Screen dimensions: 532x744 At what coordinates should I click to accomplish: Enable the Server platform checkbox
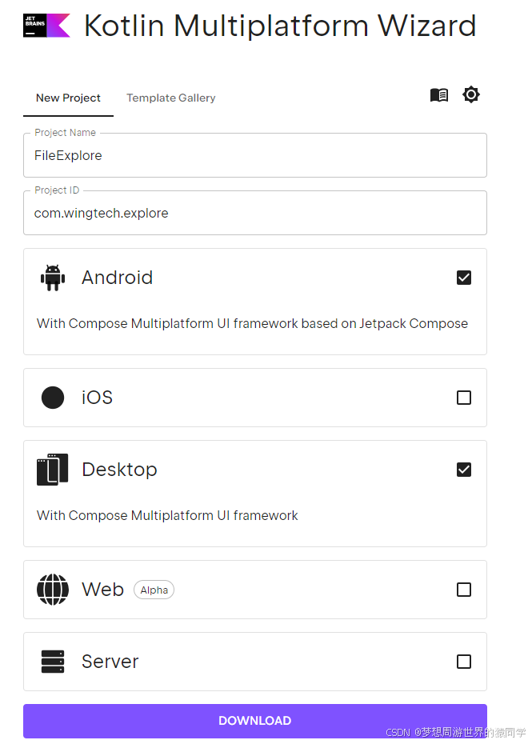click(464, 662)
